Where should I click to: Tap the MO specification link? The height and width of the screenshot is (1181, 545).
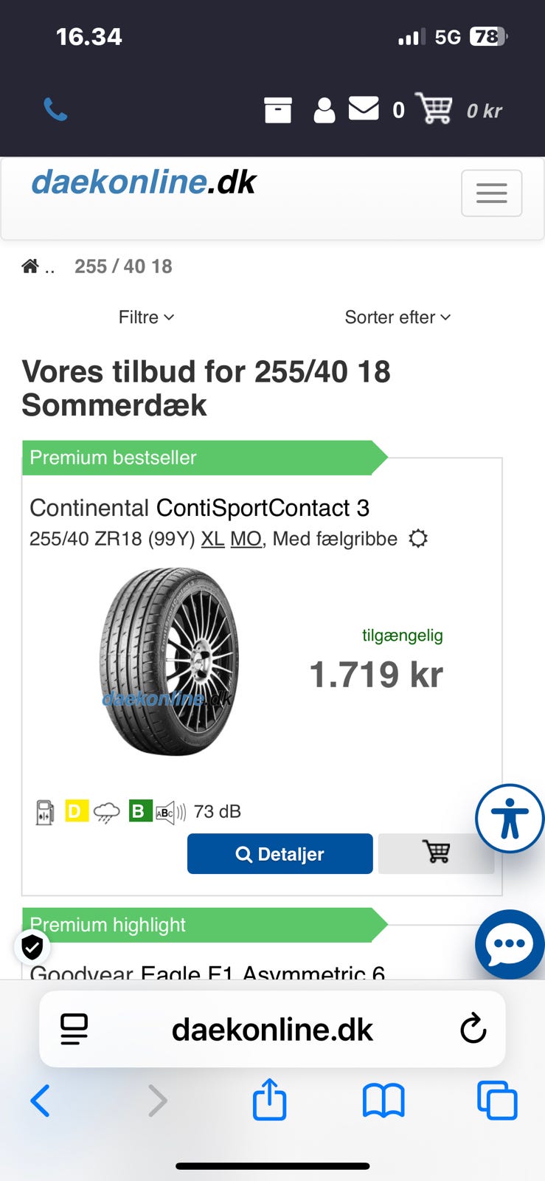[x=246, y=540]
